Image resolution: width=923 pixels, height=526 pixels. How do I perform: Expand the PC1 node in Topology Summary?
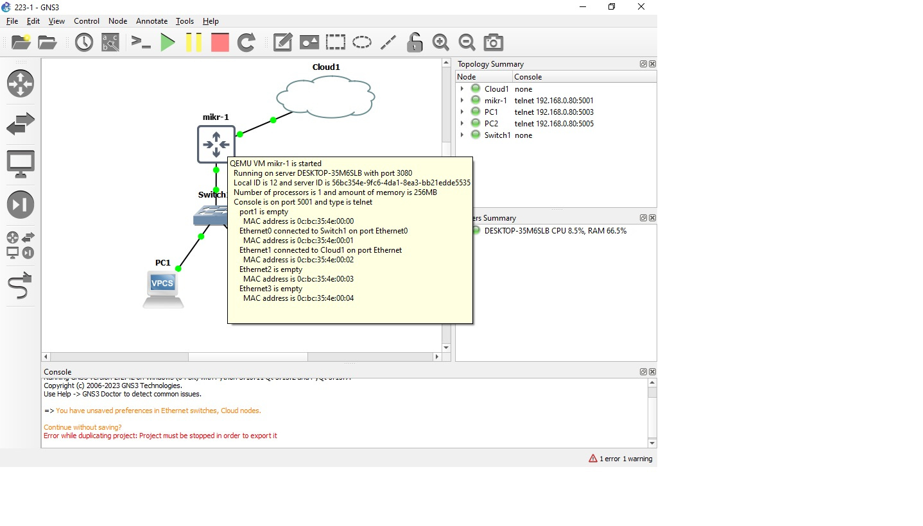click(462, 112)
